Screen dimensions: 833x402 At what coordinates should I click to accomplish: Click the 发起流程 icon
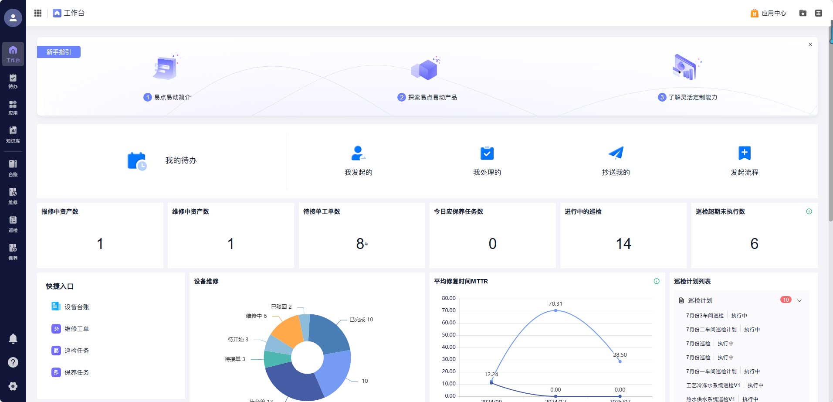744,153
